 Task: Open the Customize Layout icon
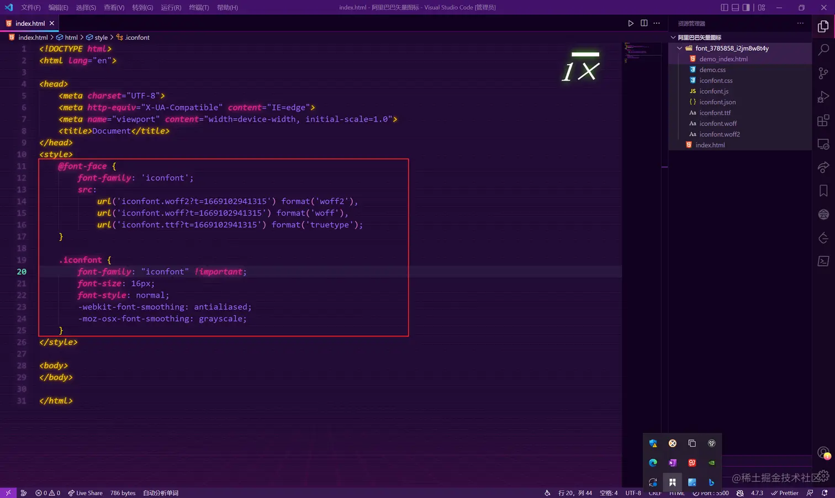762,7
